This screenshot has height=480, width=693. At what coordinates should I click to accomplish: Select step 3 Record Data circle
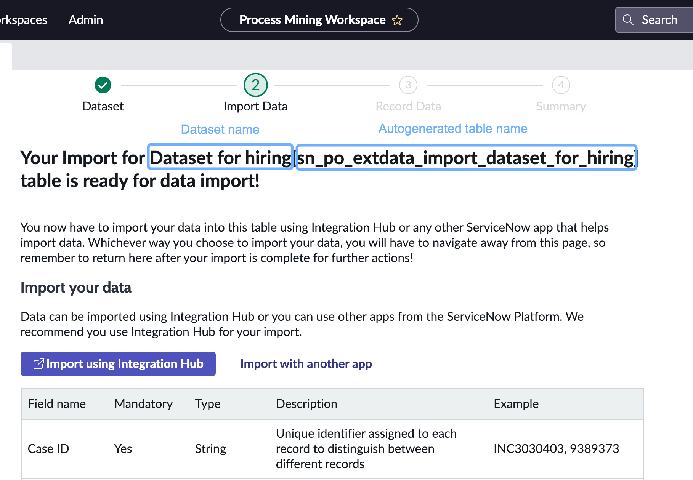(x=408, y=85)
